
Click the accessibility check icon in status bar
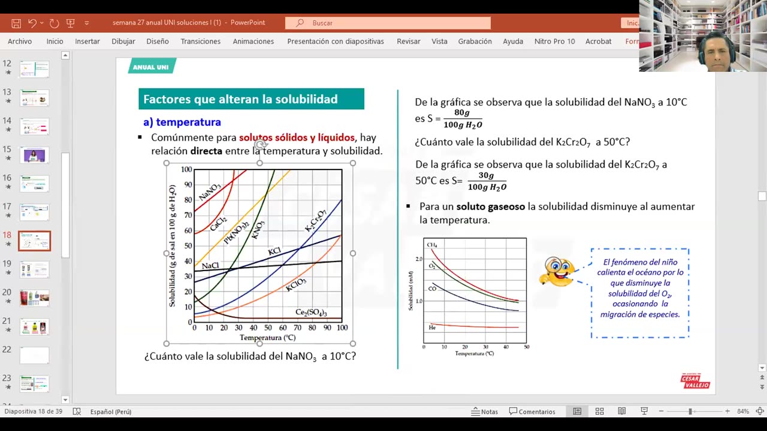(77, 412)
